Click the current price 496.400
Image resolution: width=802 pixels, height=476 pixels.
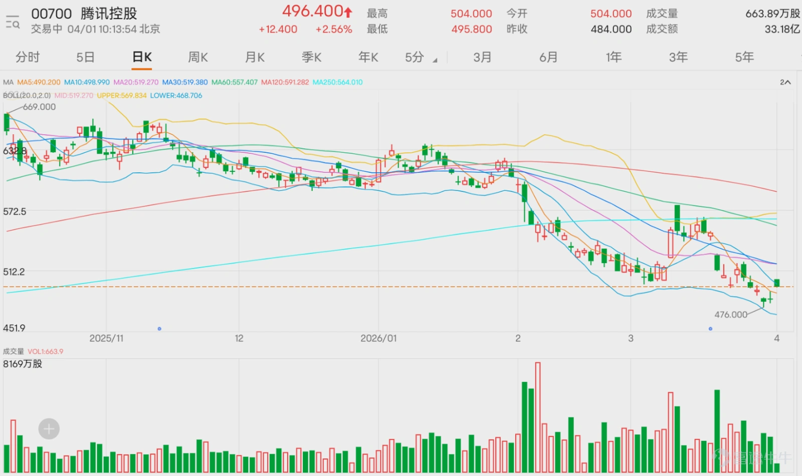point(312,11)
